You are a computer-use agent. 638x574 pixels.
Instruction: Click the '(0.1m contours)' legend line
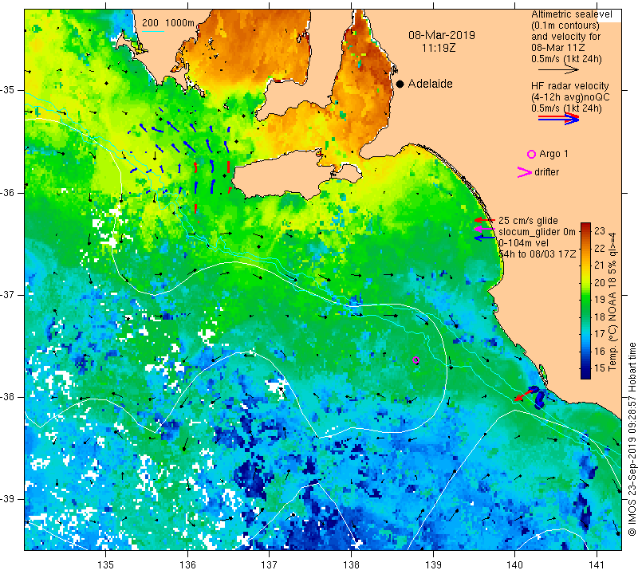(x=565, y=26)
